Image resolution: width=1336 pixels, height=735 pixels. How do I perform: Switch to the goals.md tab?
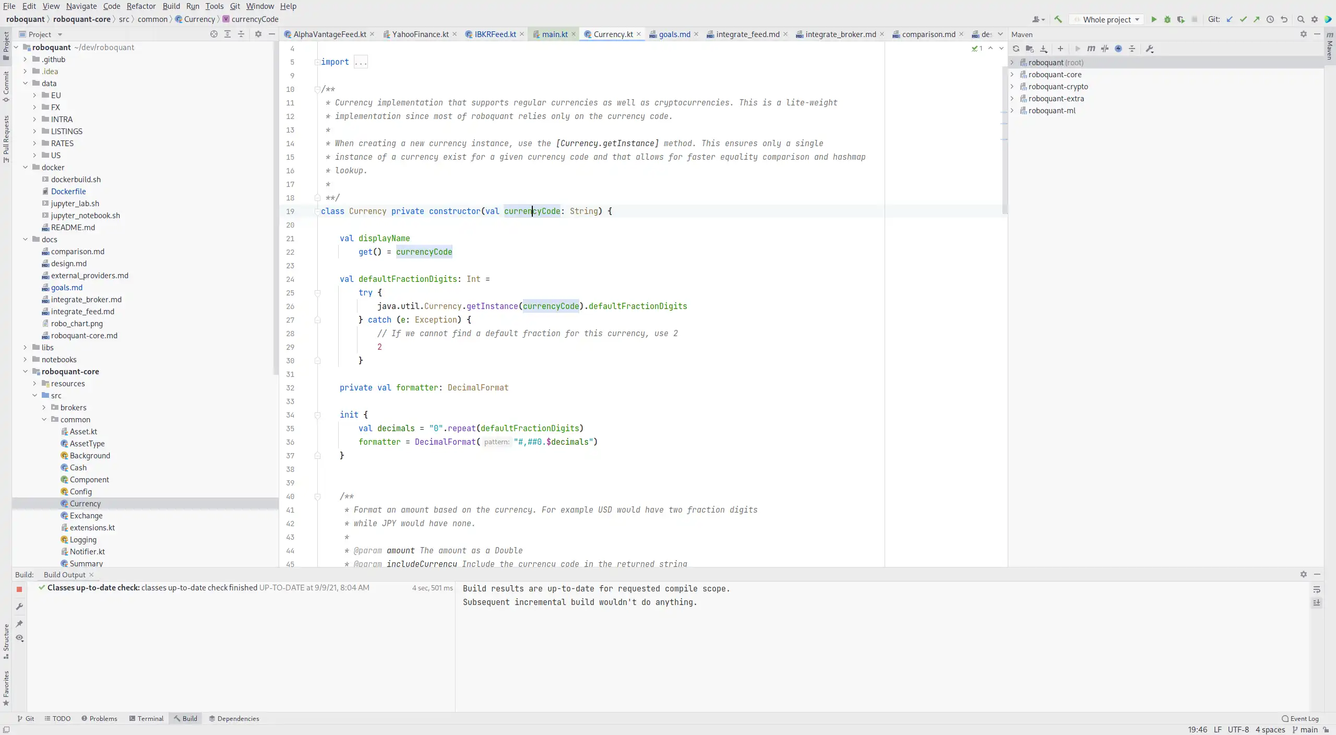coord(674,34)
